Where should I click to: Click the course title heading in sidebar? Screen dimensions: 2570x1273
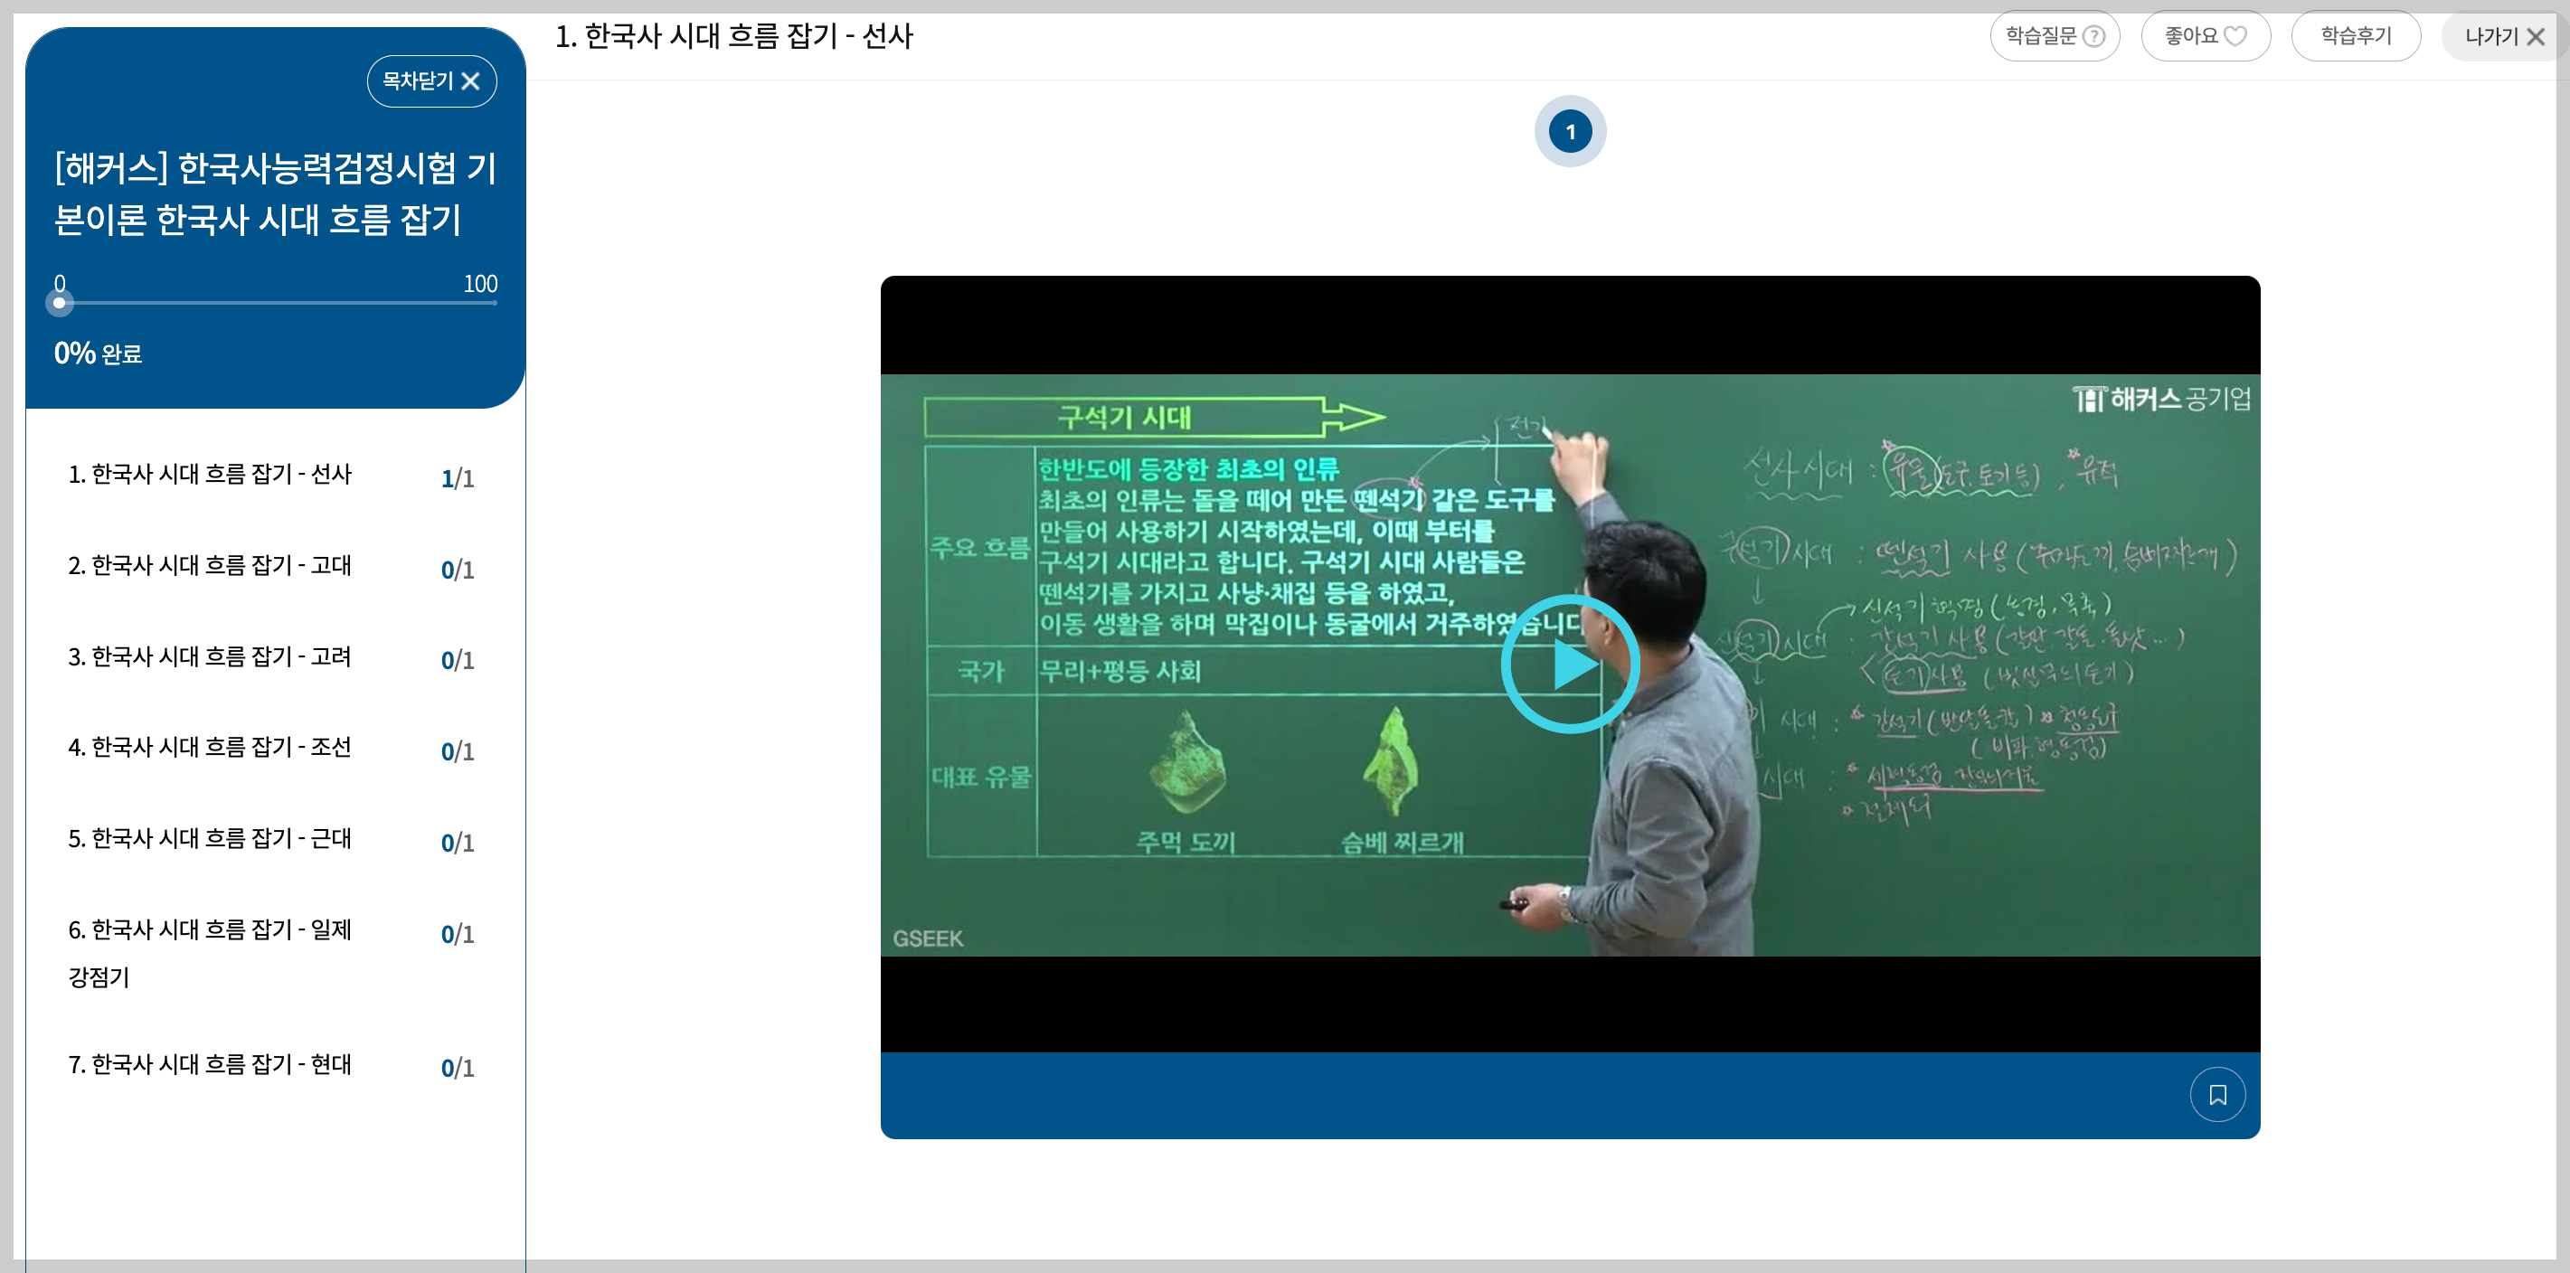[274, 193]
